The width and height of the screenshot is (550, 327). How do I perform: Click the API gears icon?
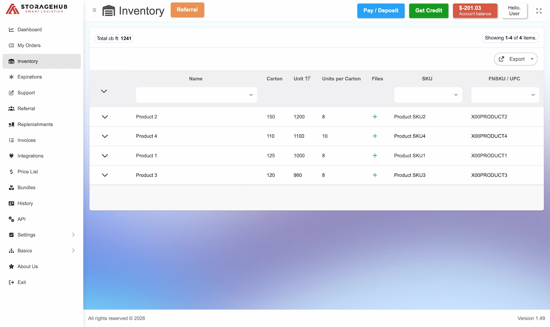point(11,219)
